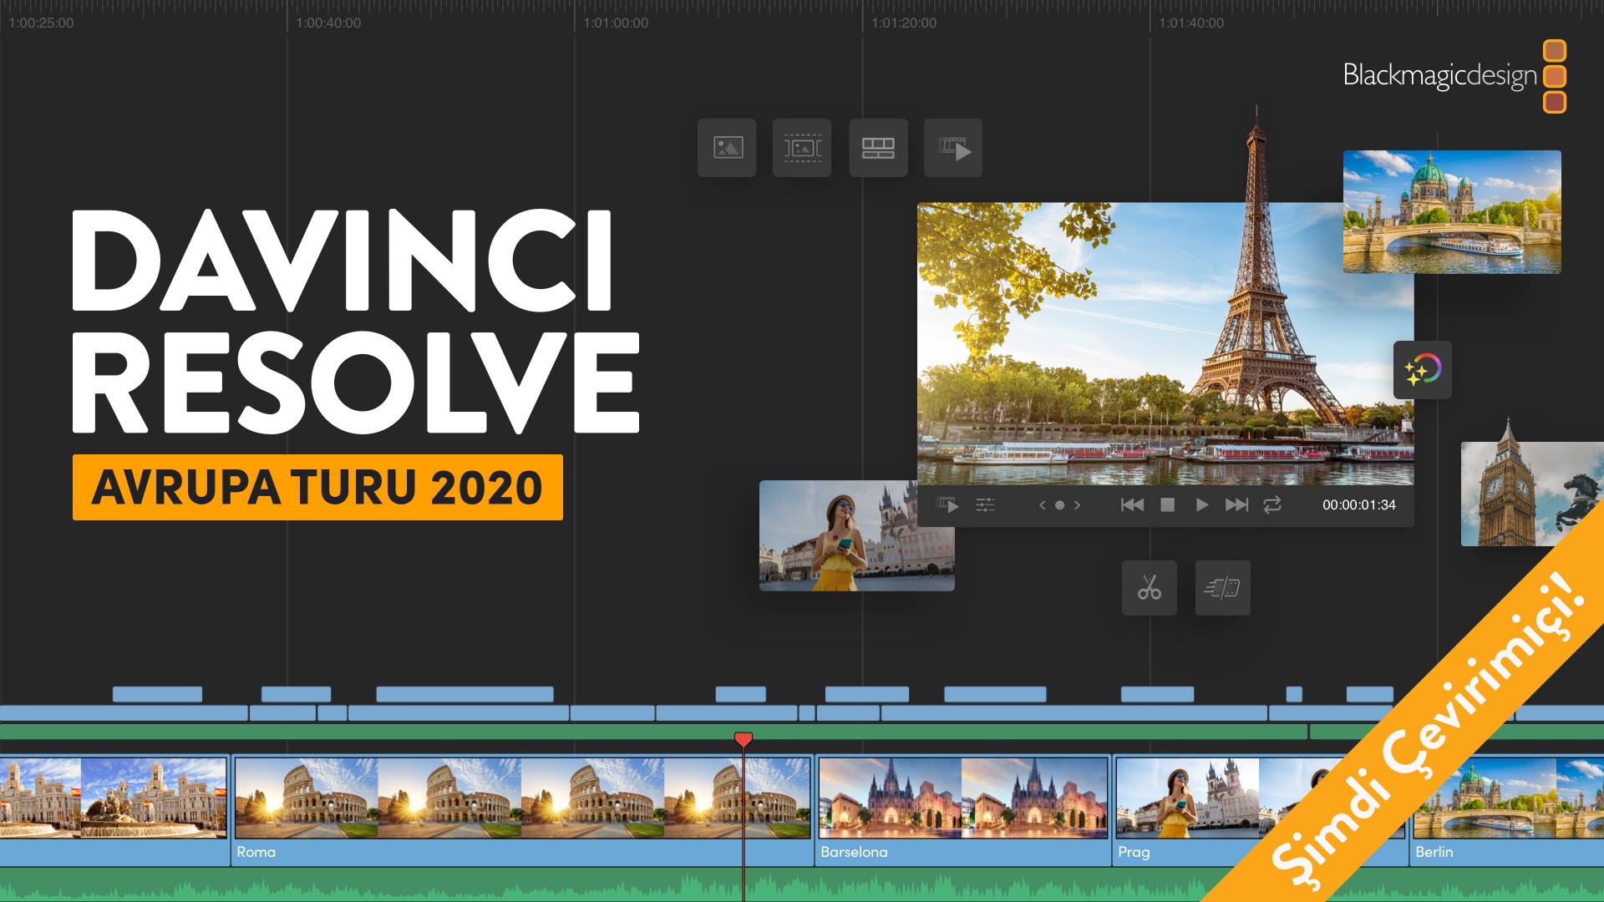The image size is (1604, 902).
Task: Click the brick grid layout icon
Action: pos(878,148)
